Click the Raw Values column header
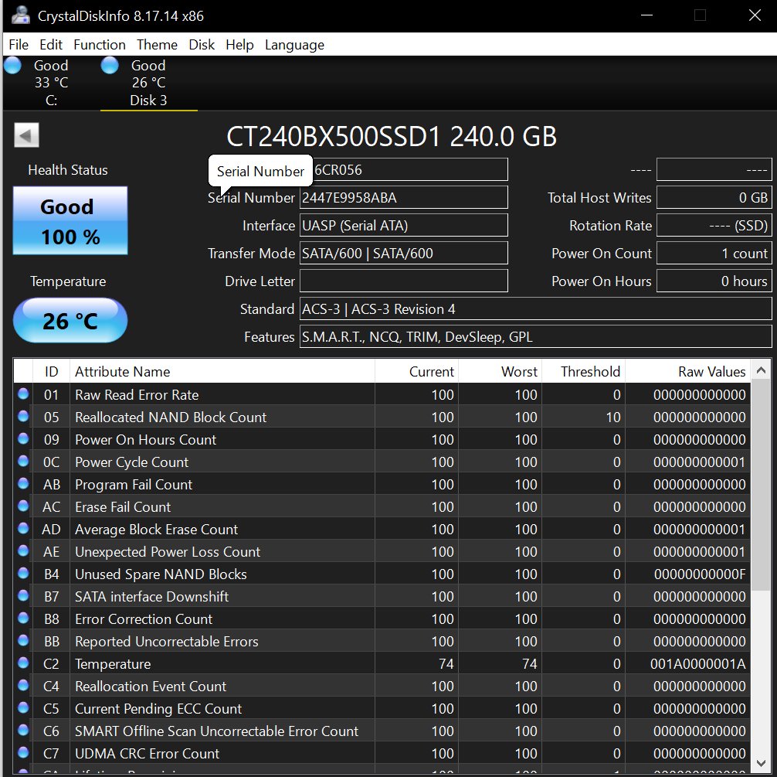Image resolution: width=777 pixels, height=777 pixels. point(688,371)
